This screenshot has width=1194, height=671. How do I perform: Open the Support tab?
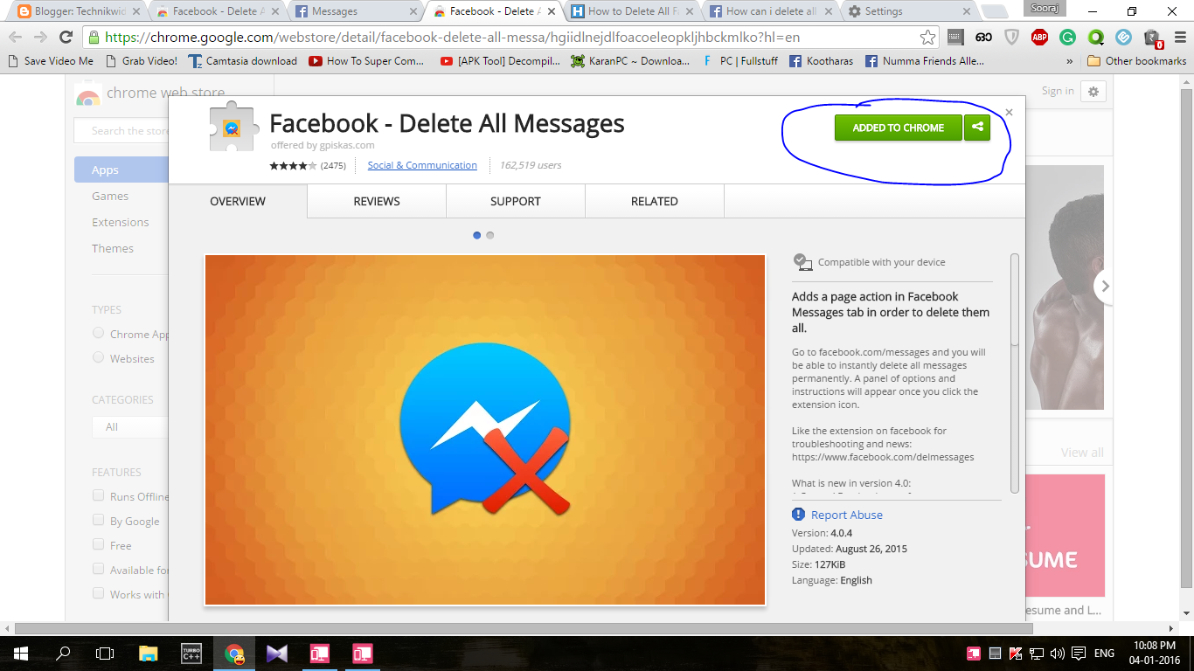(x=516, y=201)
